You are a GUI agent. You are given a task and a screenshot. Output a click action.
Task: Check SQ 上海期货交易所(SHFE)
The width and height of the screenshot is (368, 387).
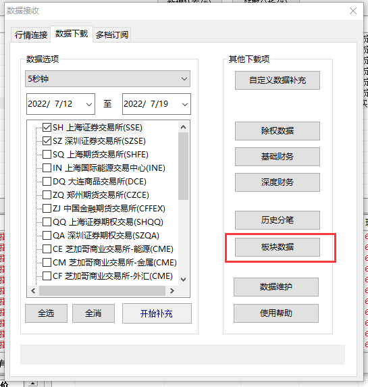coord(47,155)
